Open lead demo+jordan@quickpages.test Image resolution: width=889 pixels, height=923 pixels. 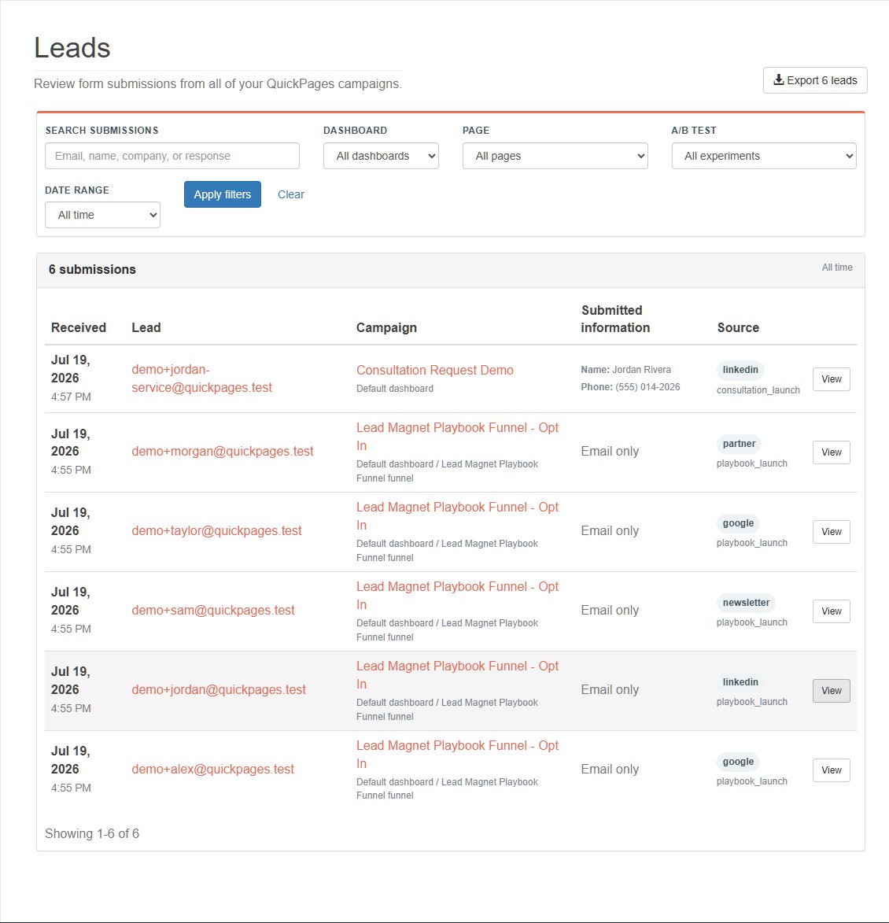(x=219, y=690)
